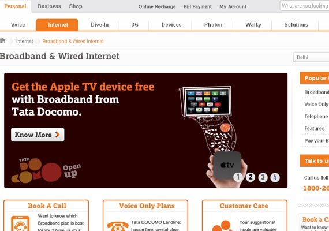
Task: Go to the Photon tab
Action: click(213, 25)
